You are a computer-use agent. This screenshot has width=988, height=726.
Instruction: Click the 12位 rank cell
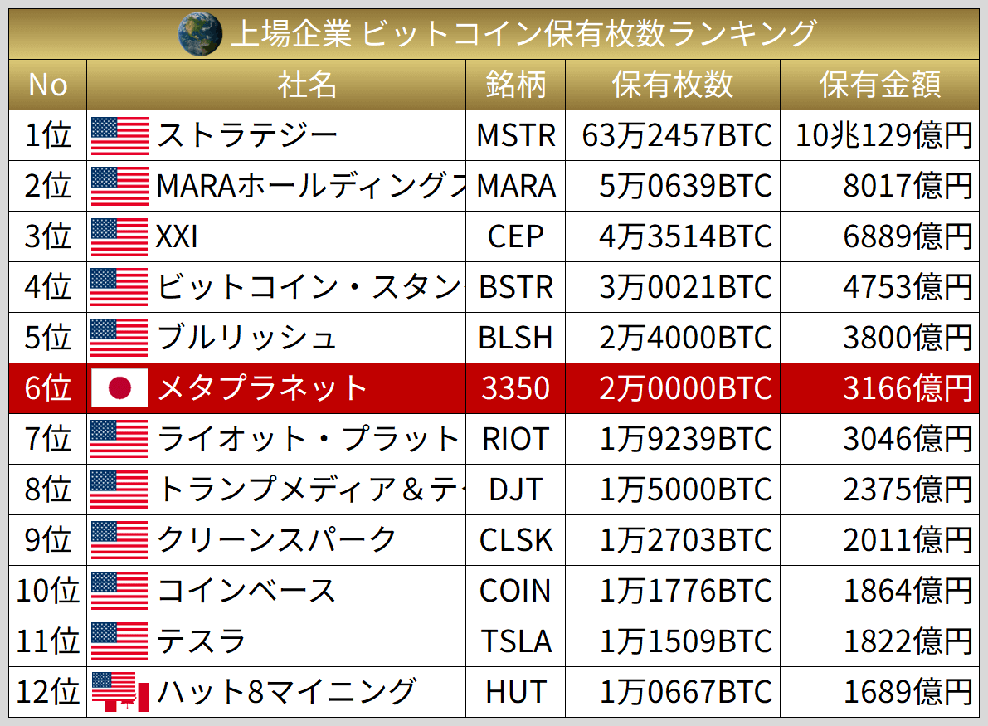[x=48, y=692]
